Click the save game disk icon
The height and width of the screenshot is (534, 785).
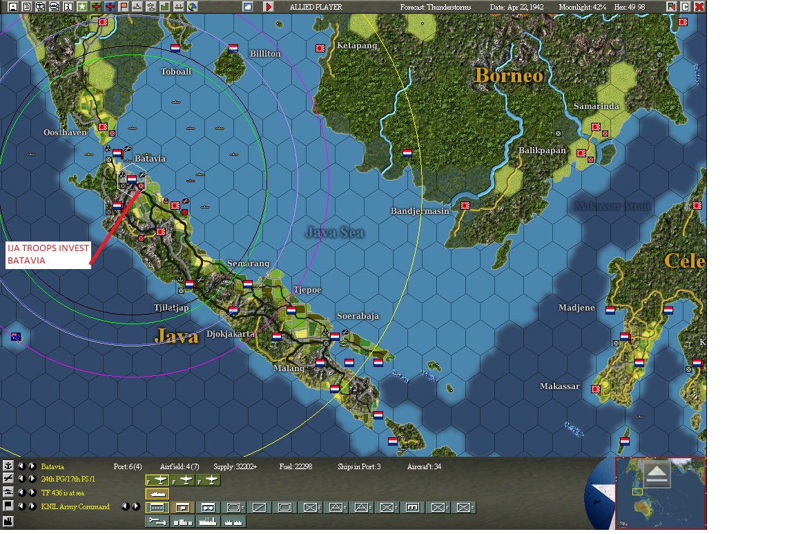[13, 6]
